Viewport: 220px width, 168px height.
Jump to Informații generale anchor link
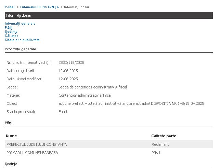point(20,24)
